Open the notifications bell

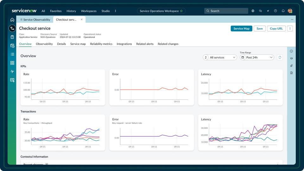pyautogui.click(x=283, y=11)
